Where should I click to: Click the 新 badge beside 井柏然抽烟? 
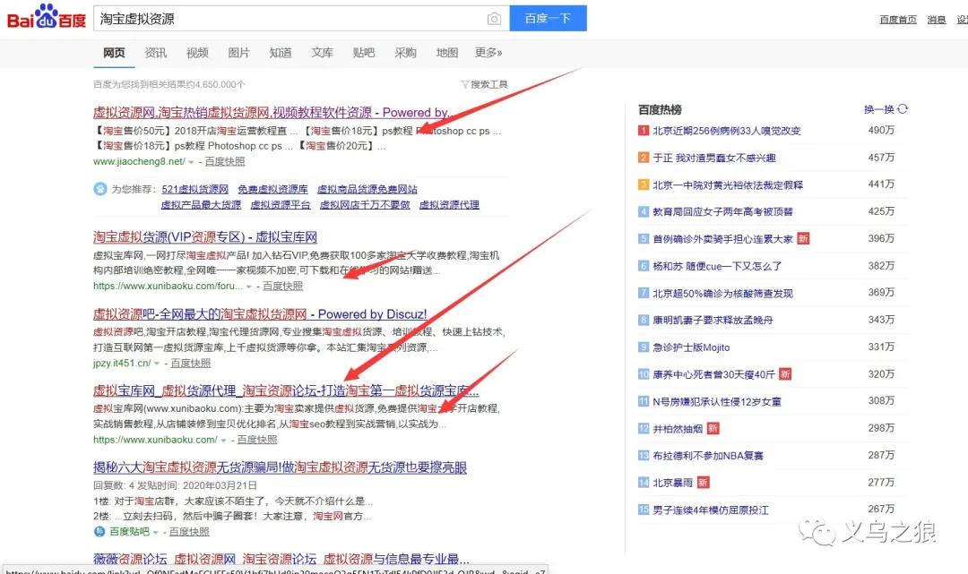(x=713, y=429)
